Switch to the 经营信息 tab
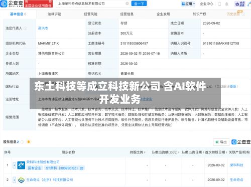This screenshot has height=187, width=251. point(127,14)
